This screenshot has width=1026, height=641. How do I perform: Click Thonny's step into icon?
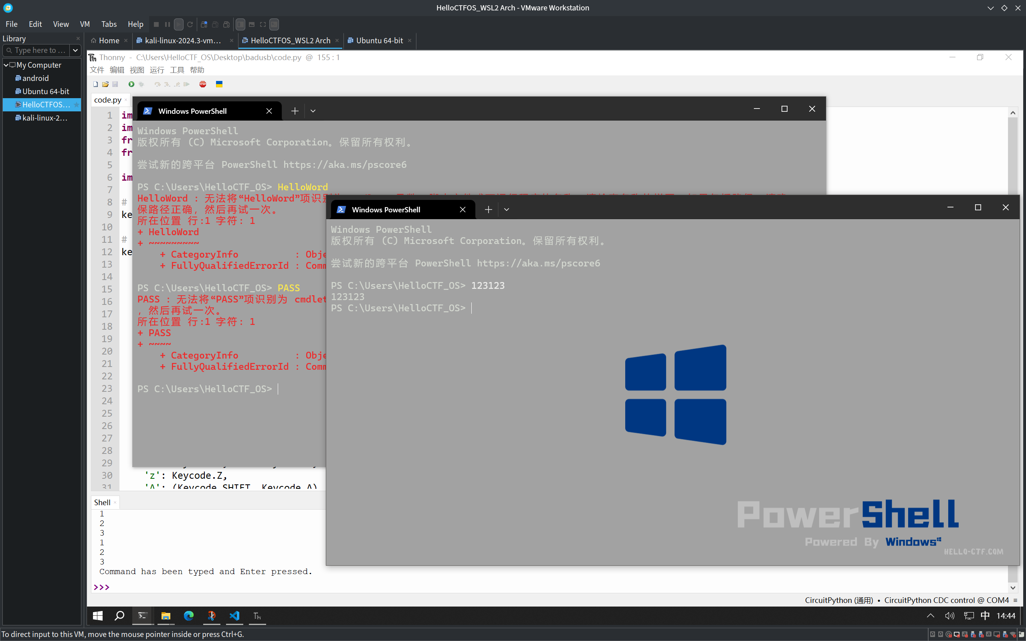pos(167,85)
